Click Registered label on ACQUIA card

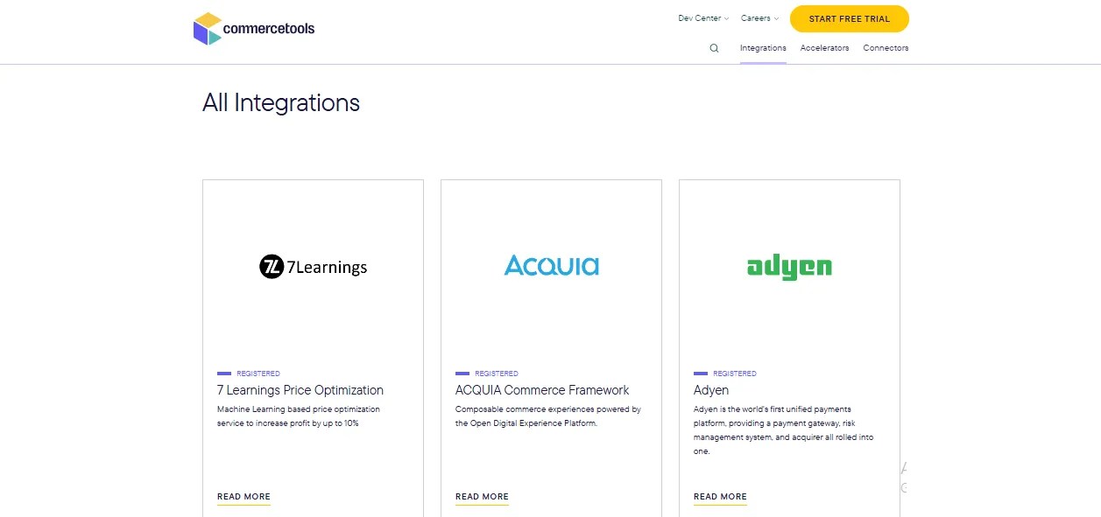tap(497, 374)
